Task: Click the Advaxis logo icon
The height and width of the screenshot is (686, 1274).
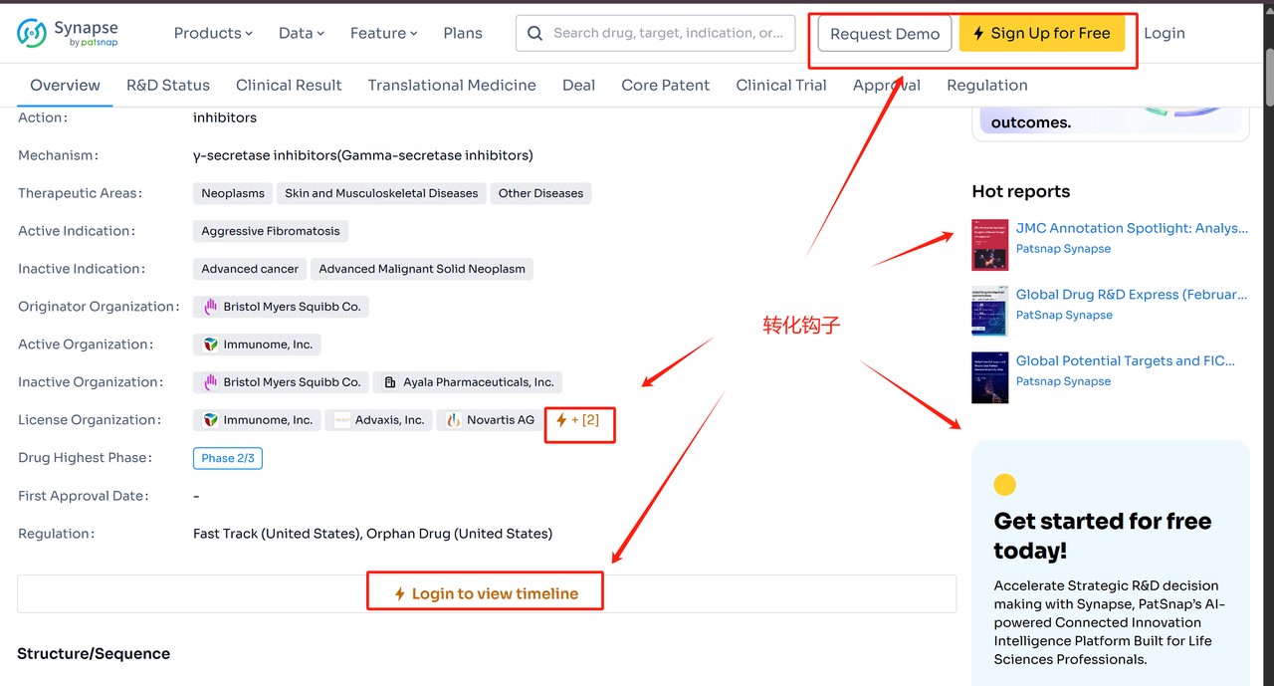Action: point(342,420)
